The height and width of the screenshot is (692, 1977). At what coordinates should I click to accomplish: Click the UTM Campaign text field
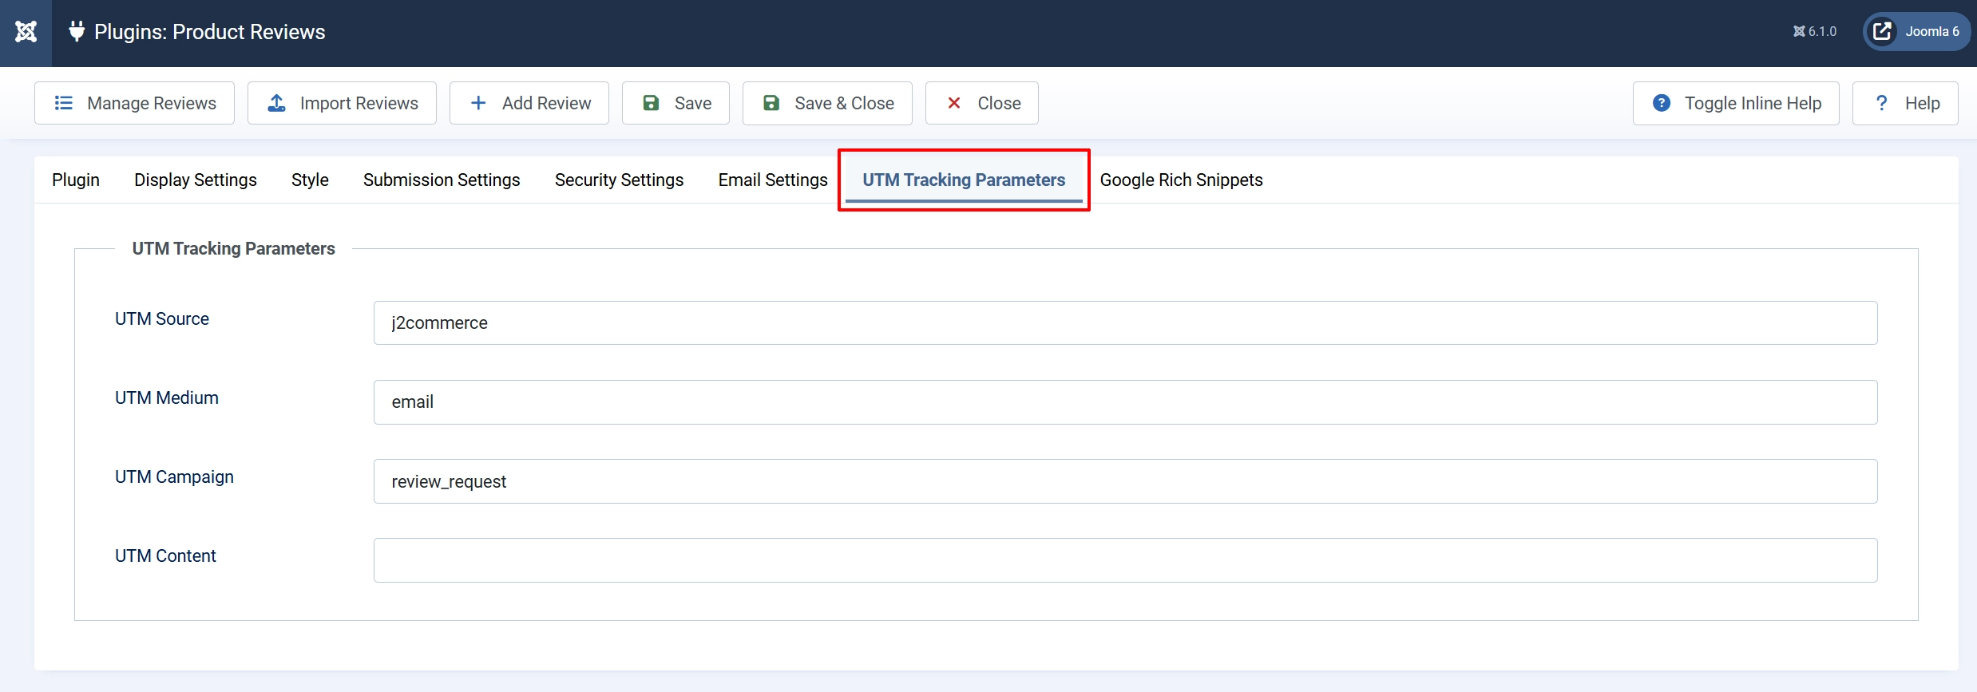point(1125,481)
